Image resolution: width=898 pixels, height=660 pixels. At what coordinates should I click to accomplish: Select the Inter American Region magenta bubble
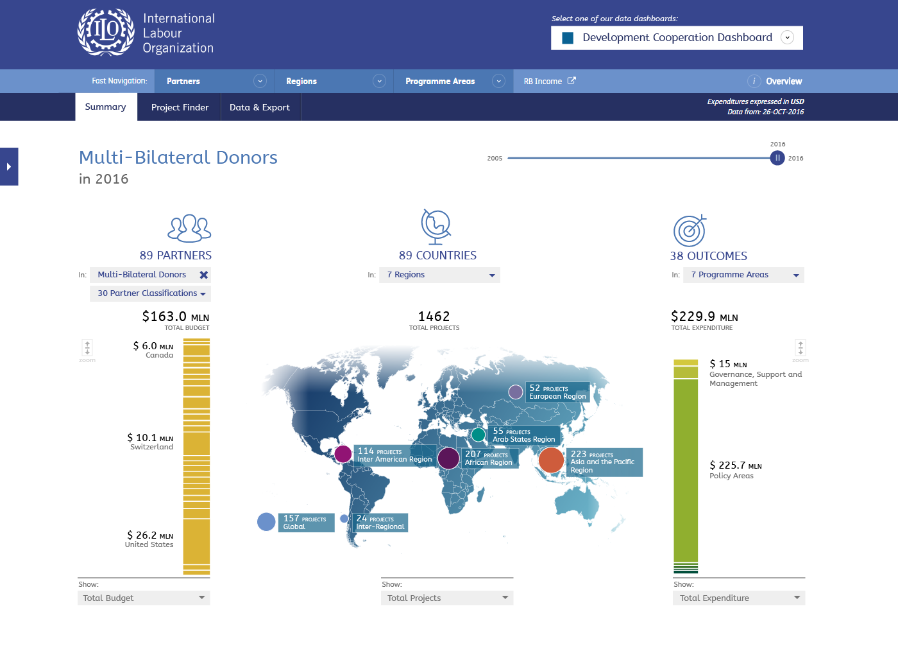point(343,454)
